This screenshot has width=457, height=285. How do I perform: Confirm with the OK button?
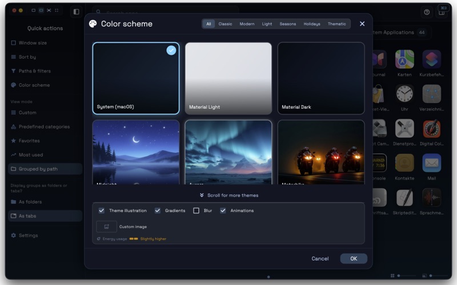[354, 259]
